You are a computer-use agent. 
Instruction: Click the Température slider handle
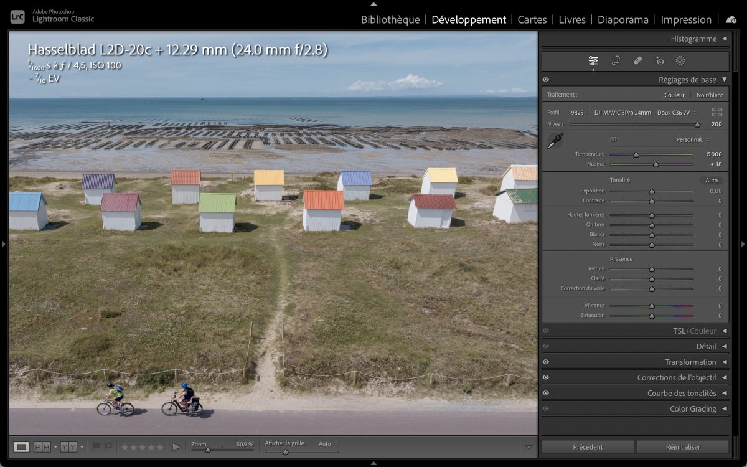tap(636, 154)
